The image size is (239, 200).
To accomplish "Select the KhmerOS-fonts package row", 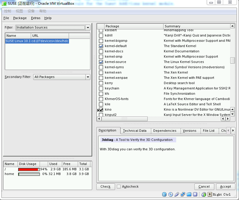I will pyautogui.click(x=164, y=99).
